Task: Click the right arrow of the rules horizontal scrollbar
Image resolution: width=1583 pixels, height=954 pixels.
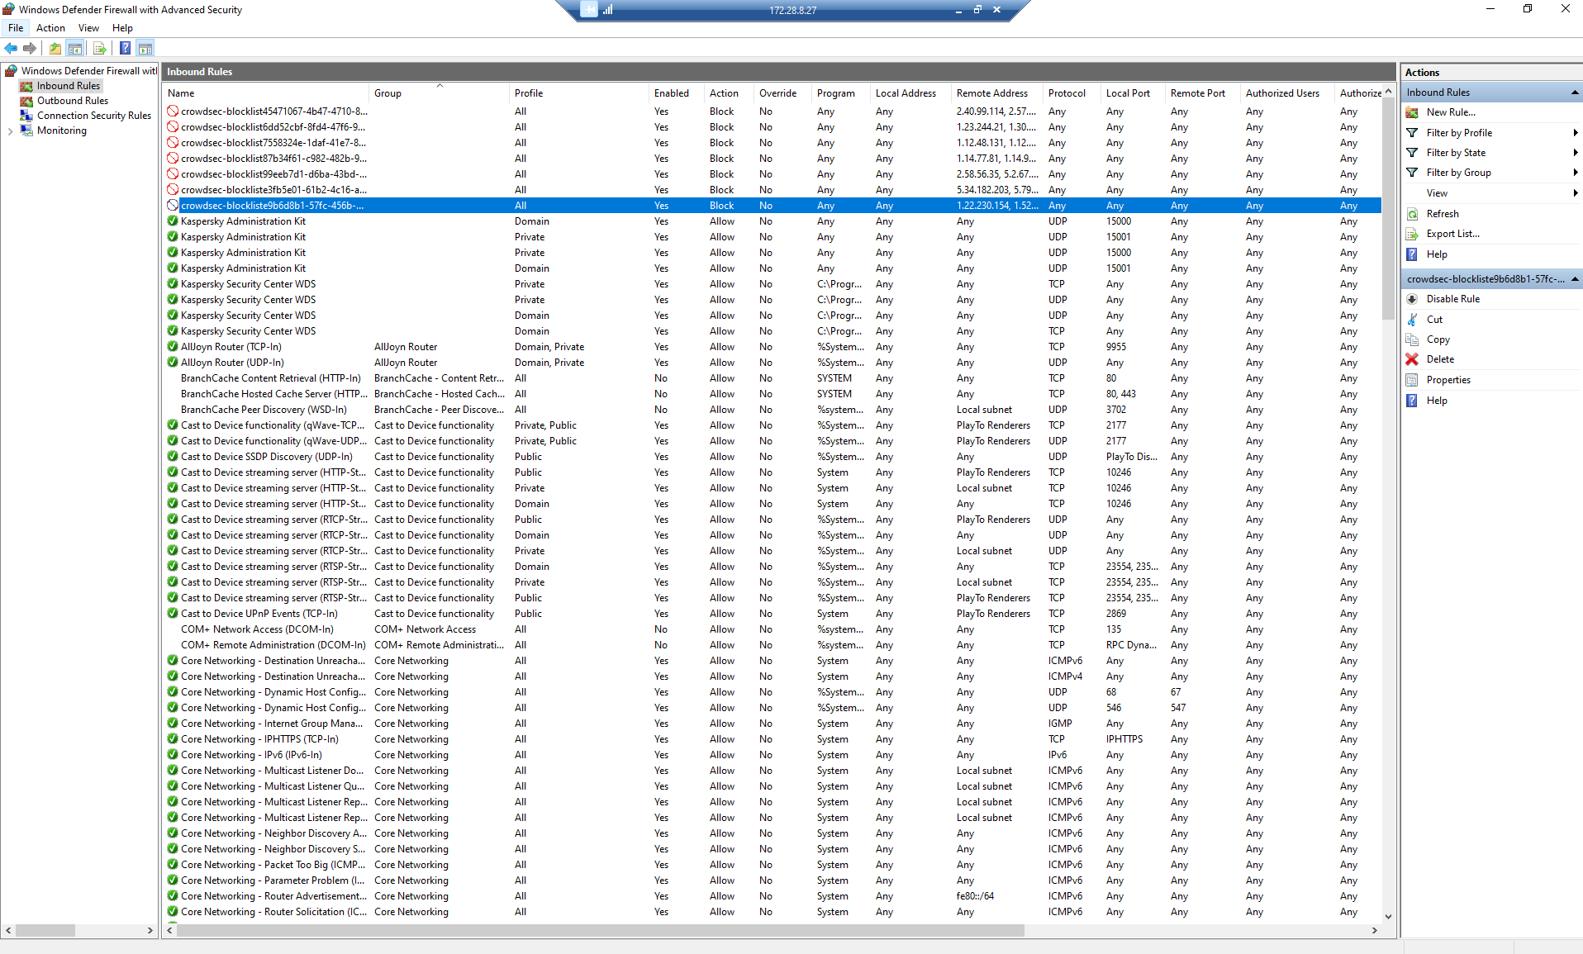Action: [x=1375, y=931]
